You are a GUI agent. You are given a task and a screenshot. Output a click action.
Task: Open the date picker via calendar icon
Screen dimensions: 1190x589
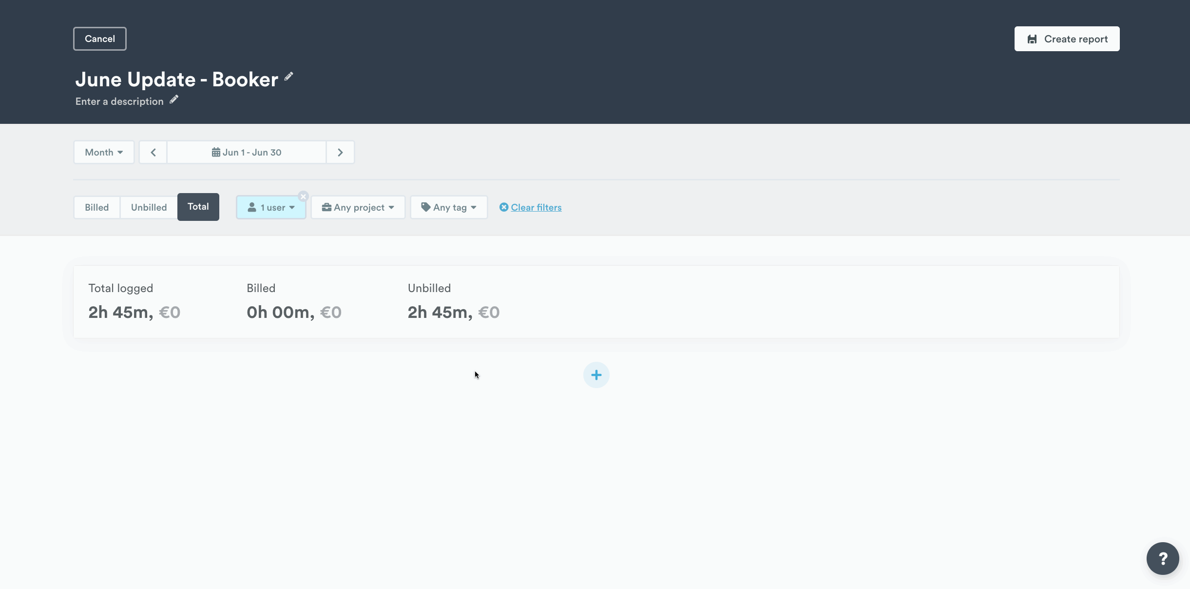[x=216, y=152]
